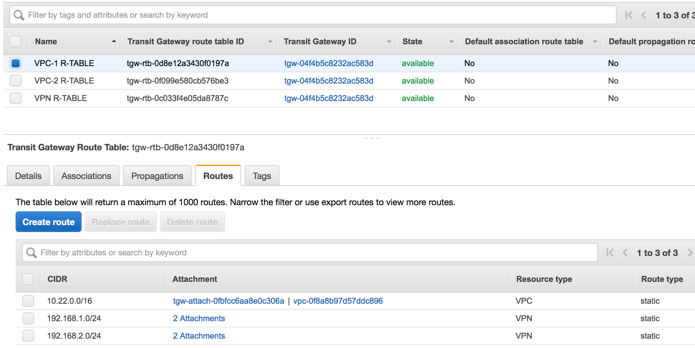Check the VPN R-TABLE row checkbox
The height and width of the screenshot is (348, 695).
pyautogui.click(x=15, y=98)
